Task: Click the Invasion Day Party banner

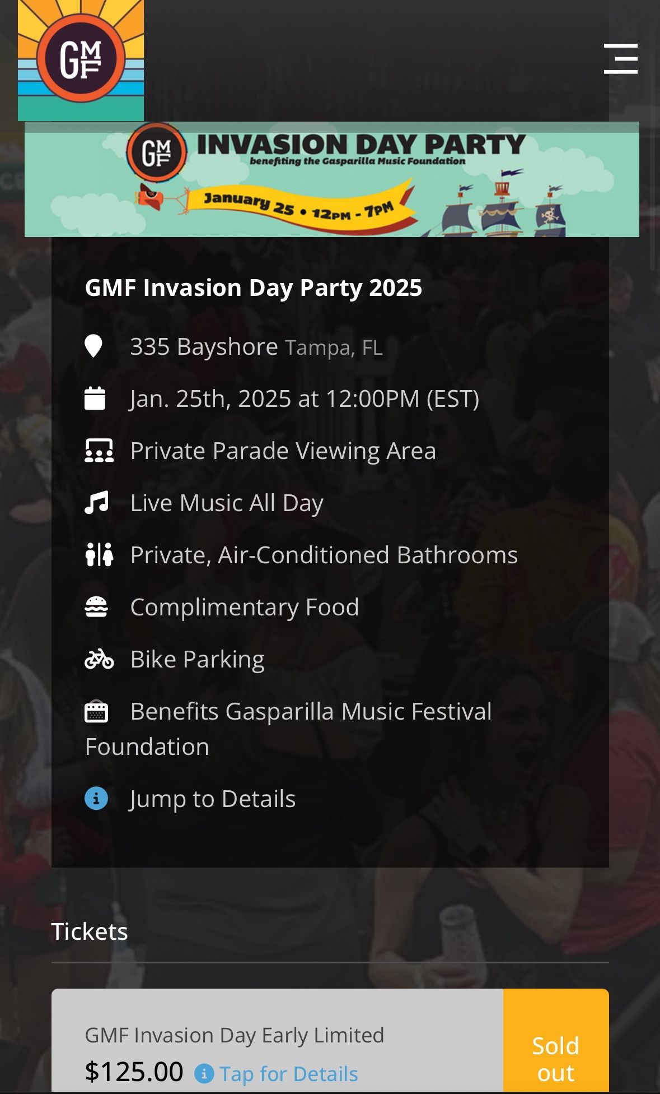Action: click(x=331, y=179)
